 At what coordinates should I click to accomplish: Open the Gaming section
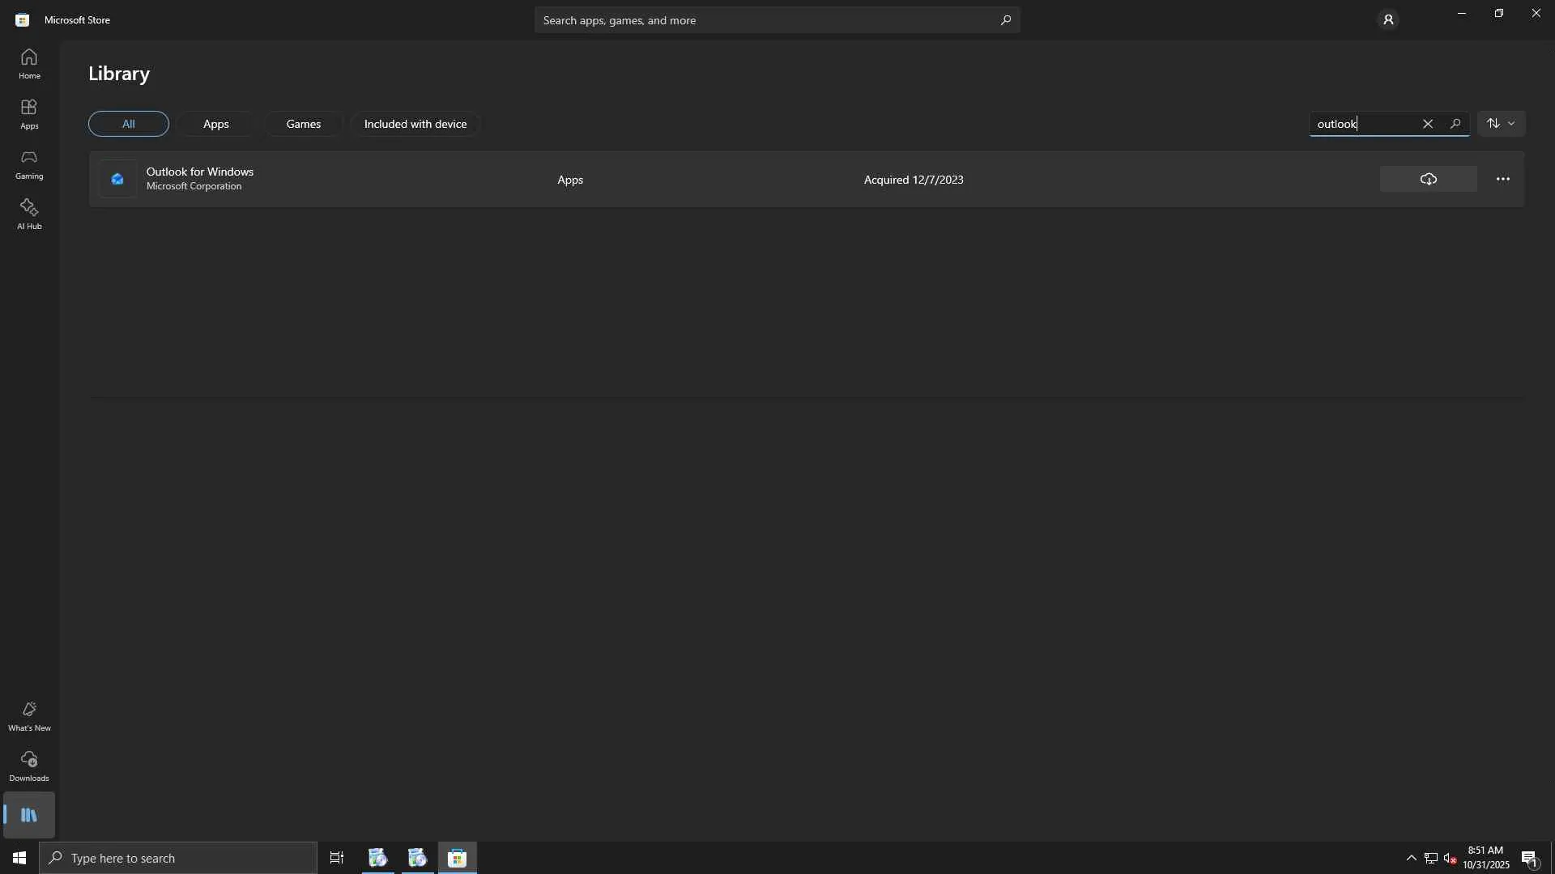point(29,163)
